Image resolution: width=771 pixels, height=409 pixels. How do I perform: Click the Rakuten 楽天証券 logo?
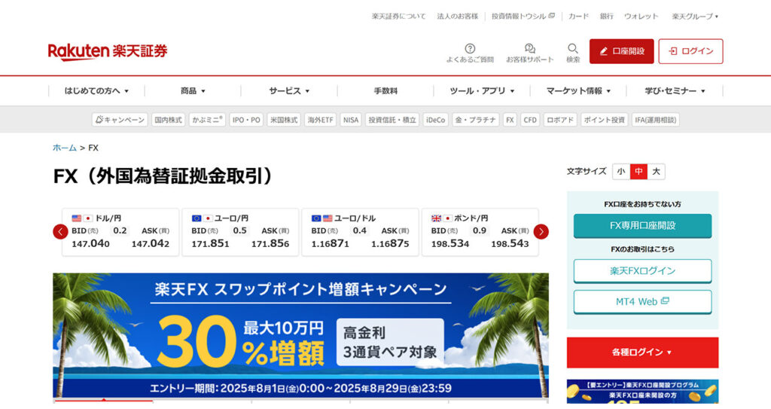pyautogui.click(x=108, y=51)
